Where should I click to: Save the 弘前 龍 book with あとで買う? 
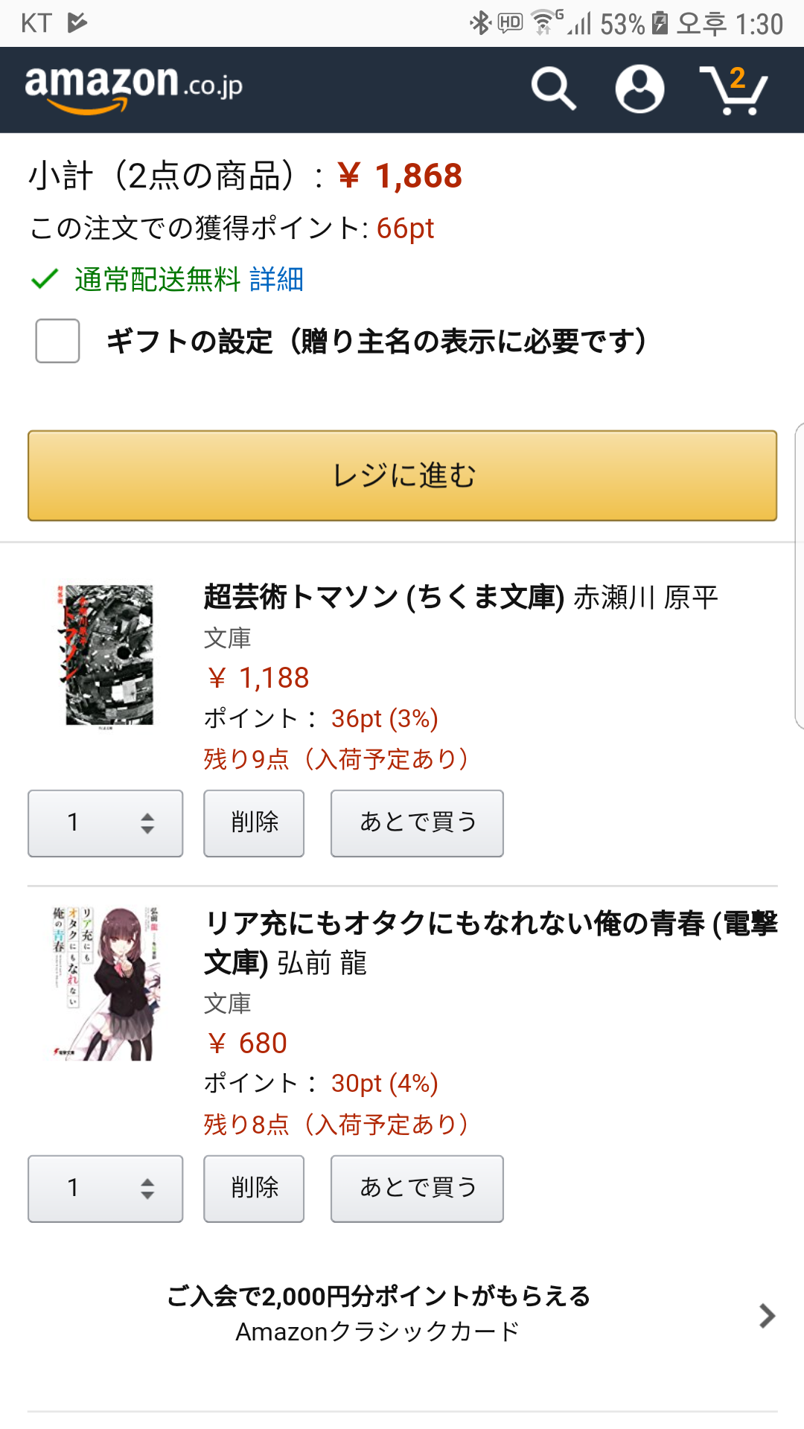click(417, 1189)
